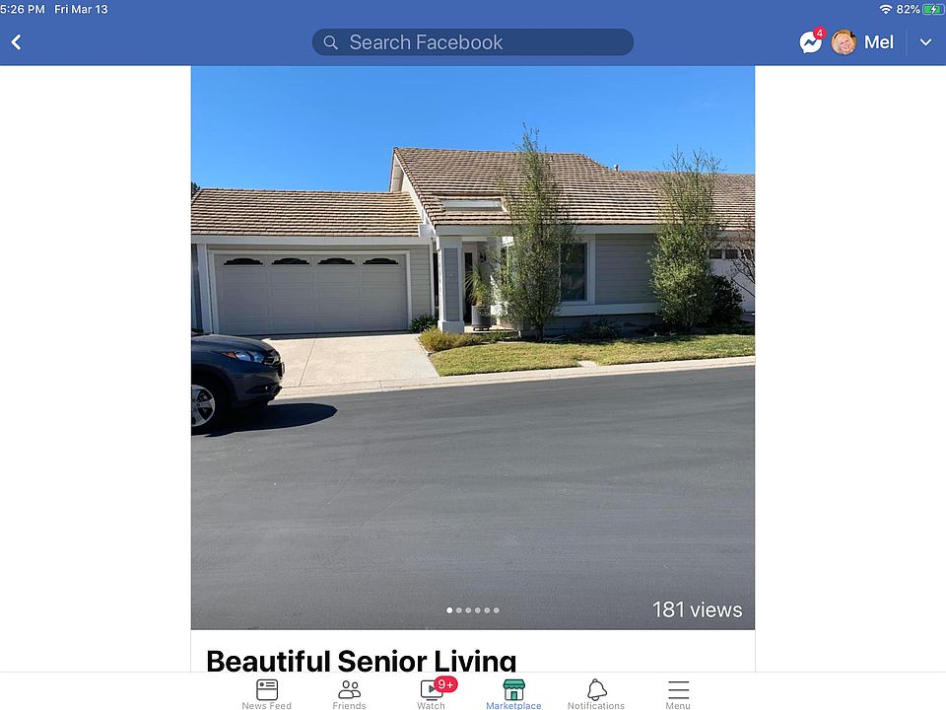This screenshot has height=710, width=946.
Task: Expand account dropdown arrow next to Mel
Action: [x=925, y=42]
